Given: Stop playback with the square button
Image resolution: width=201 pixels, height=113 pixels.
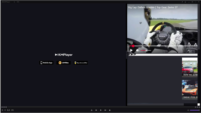Looking at the screenshot, I should tap(110, 110).
